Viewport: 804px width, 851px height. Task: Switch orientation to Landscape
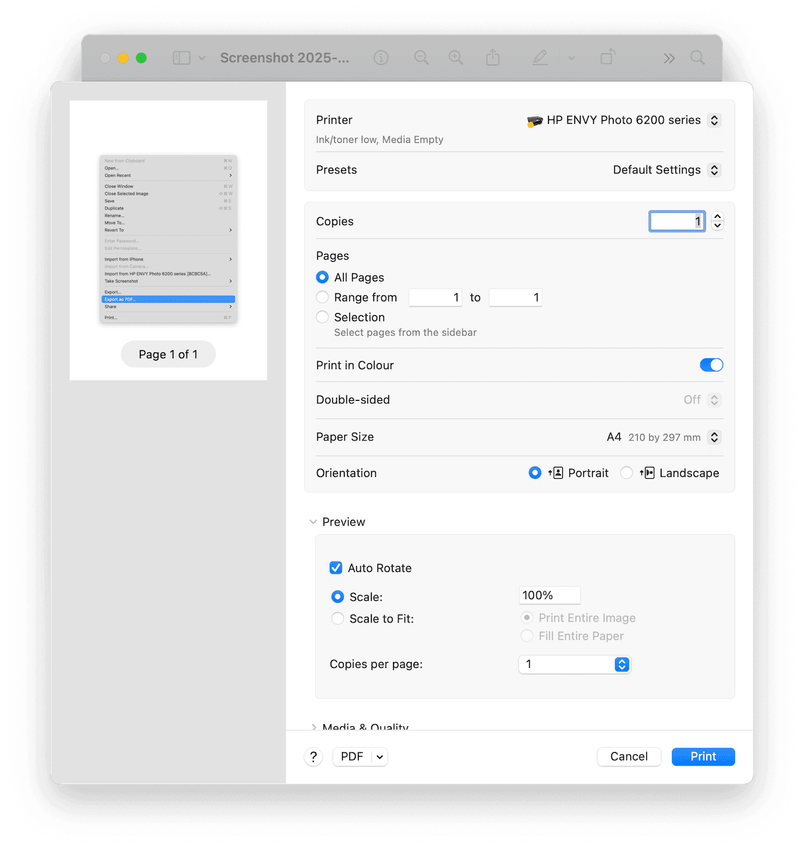point(626,473)
